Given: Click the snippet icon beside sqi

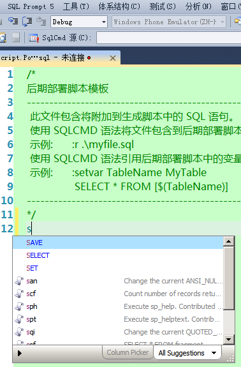Looking at the screenshot, I should 19,332.
